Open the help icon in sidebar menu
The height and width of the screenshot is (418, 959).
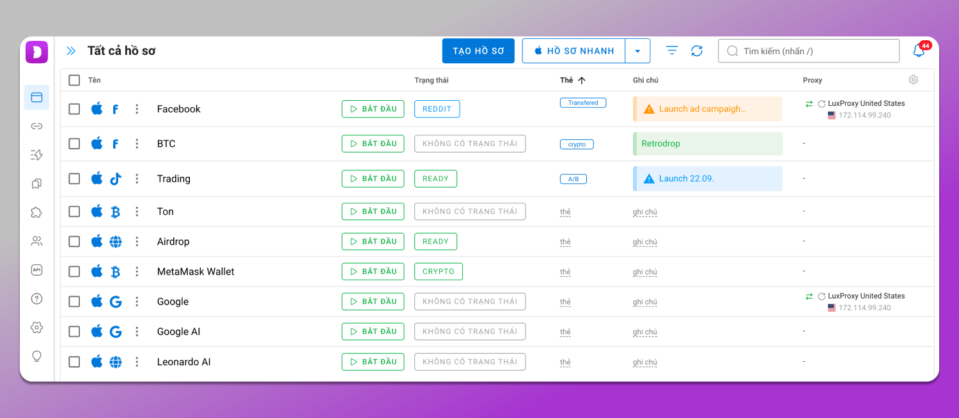pos(36,299)
